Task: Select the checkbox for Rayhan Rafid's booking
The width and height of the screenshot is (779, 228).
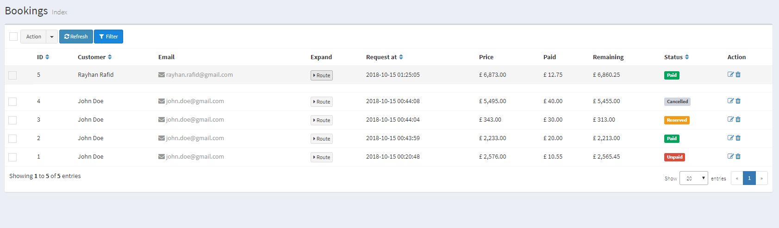Action: coord(12,75)
